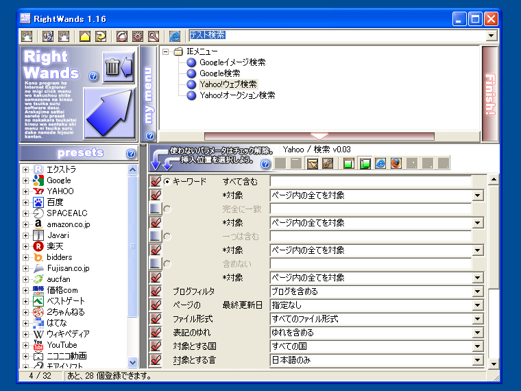Select Yahoo!ウェブ検索 menu entry
521x391 pixels.
click(228, 84)
